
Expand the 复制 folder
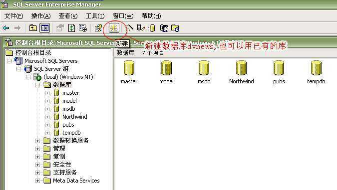coord(37,157)
